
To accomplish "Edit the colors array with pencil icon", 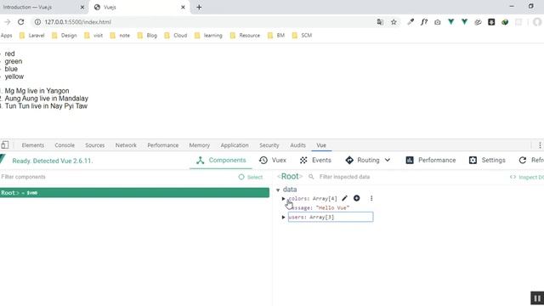I will pyautogui.click(x=344, y=198).
